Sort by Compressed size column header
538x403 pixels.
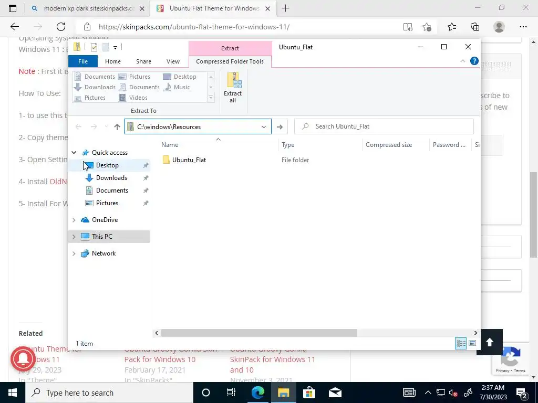(389, 145)
